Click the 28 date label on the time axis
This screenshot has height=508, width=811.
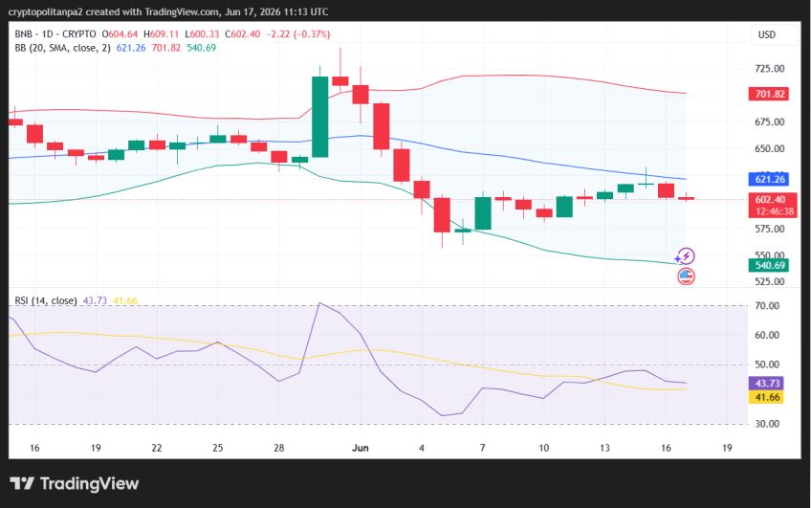pos(279,448)
